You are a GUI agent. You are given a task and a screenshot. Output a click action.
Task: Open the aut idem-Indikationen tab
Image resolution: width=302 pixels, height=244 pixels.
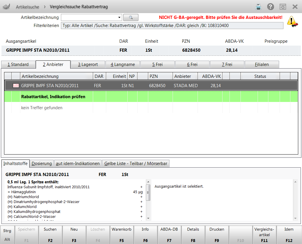click(78, 164)
